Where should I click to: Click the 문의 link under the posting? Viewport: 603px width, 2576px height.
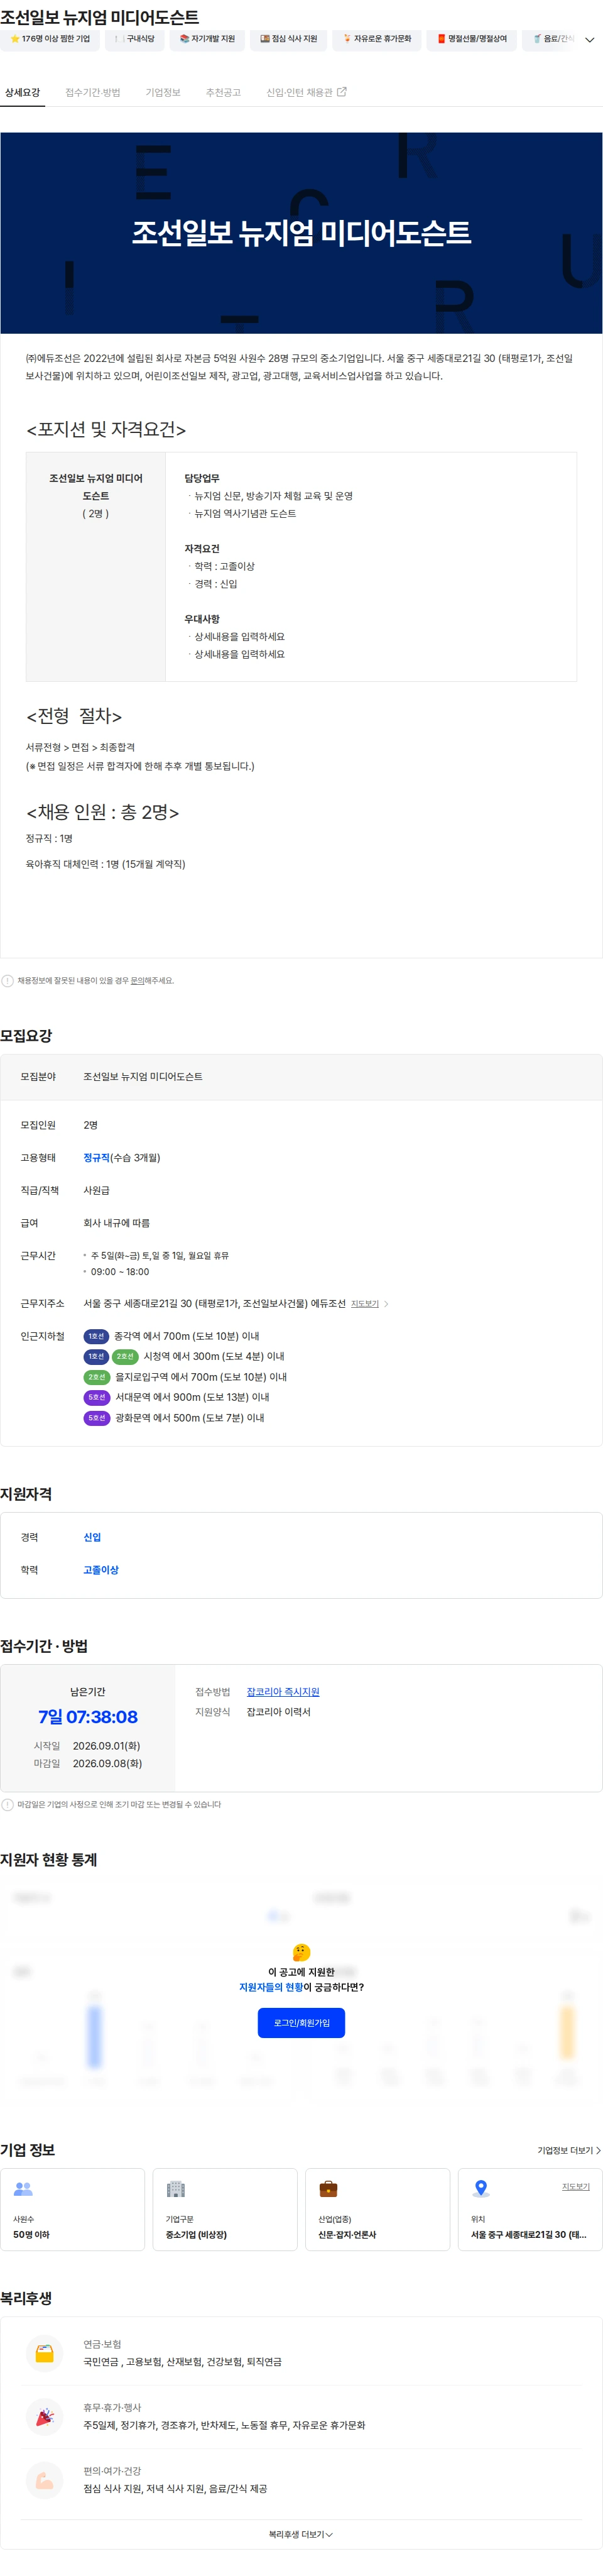point(138,981)
